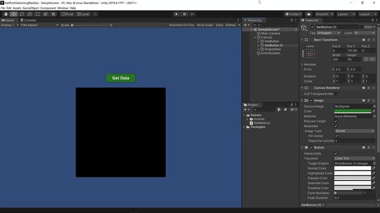Select Main Camera in Hierarchy

pyautogui.click(x=271, y=33)
